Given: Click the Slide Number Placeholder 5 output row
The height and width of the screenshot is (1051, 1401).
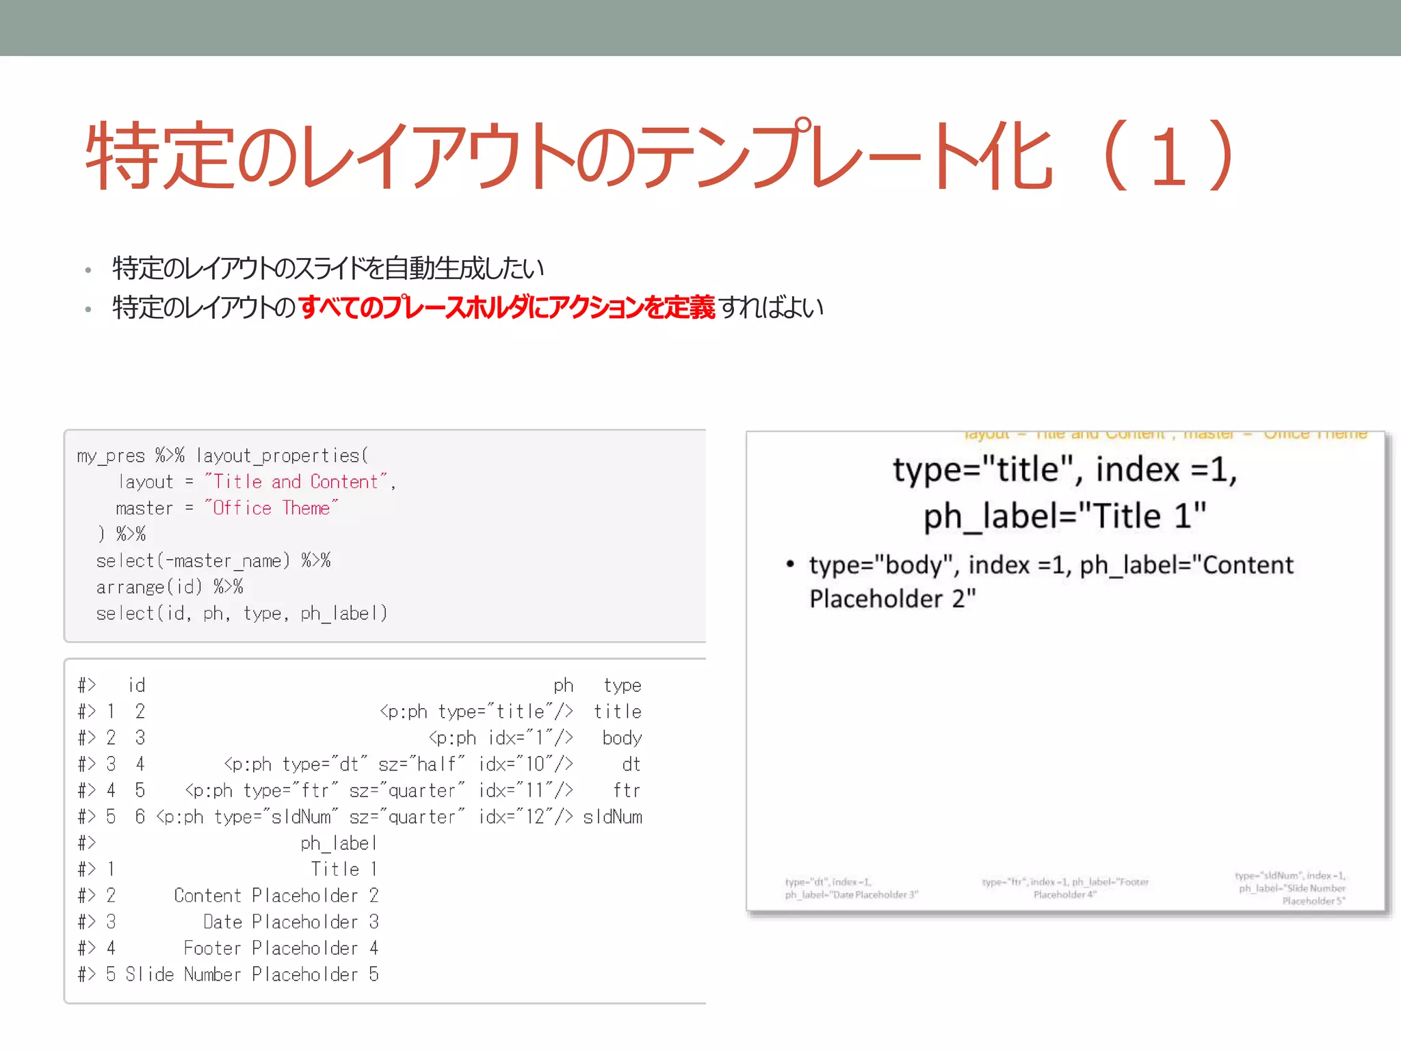Looking at the screenshot, I should click(252, 974).
